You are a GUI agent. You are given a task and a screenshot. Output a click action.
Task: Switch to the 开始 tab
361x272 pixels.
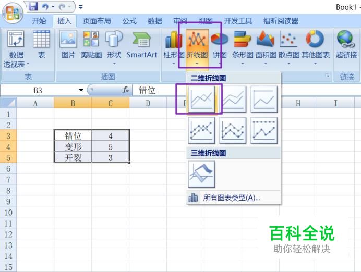tap(39, 21)
